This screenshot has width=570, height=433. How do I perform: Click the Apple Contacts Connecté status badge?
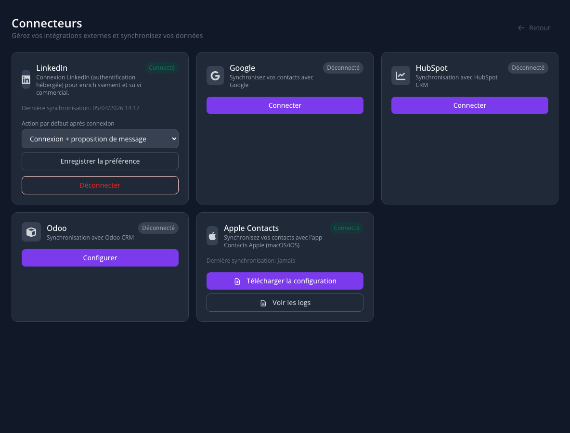point(347,228)
